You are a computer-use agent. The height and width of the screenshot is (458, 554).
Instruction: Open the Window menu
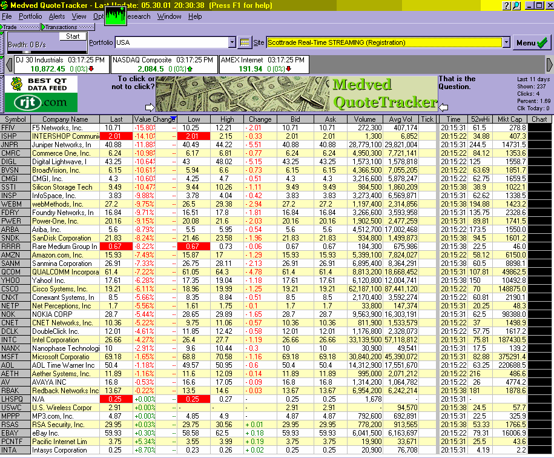pos(169,16)
